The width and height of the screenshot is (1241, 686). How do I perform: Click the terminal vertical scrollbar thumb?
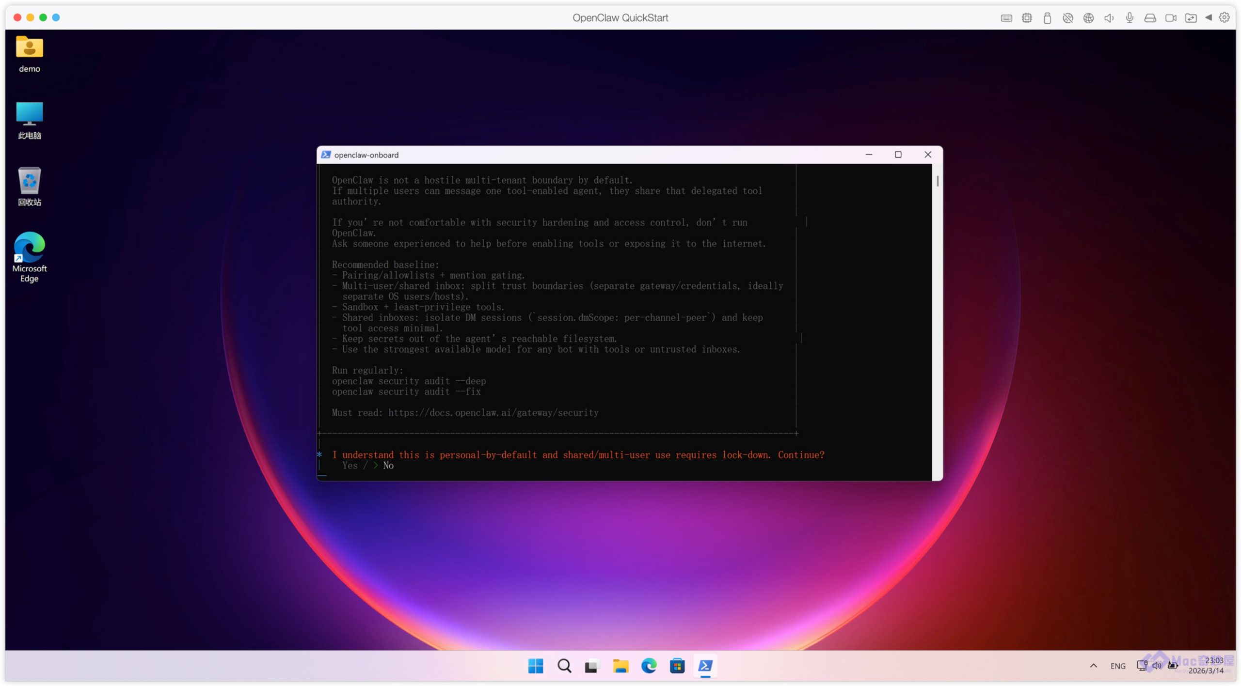pos(937,181)
